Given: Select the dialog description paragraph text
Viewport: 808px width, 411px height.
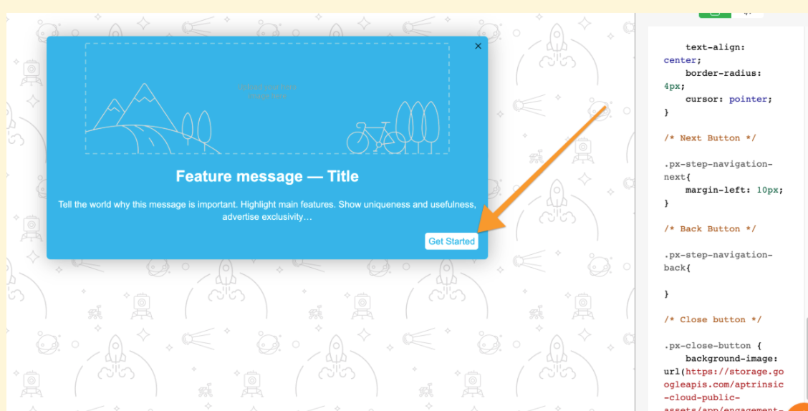Looking at the screenshot, I should tap(267, 211).
